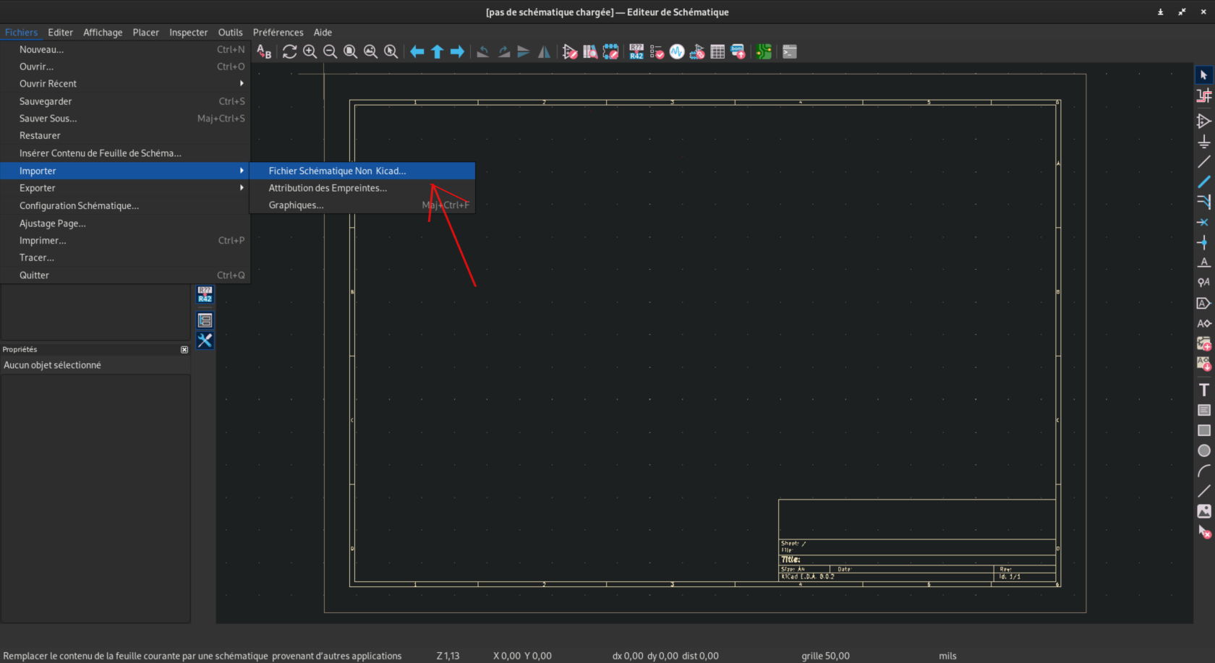The height and width of the screenshot is (663, 1215).
Task: Open scripting console
Action: point(790,52)
